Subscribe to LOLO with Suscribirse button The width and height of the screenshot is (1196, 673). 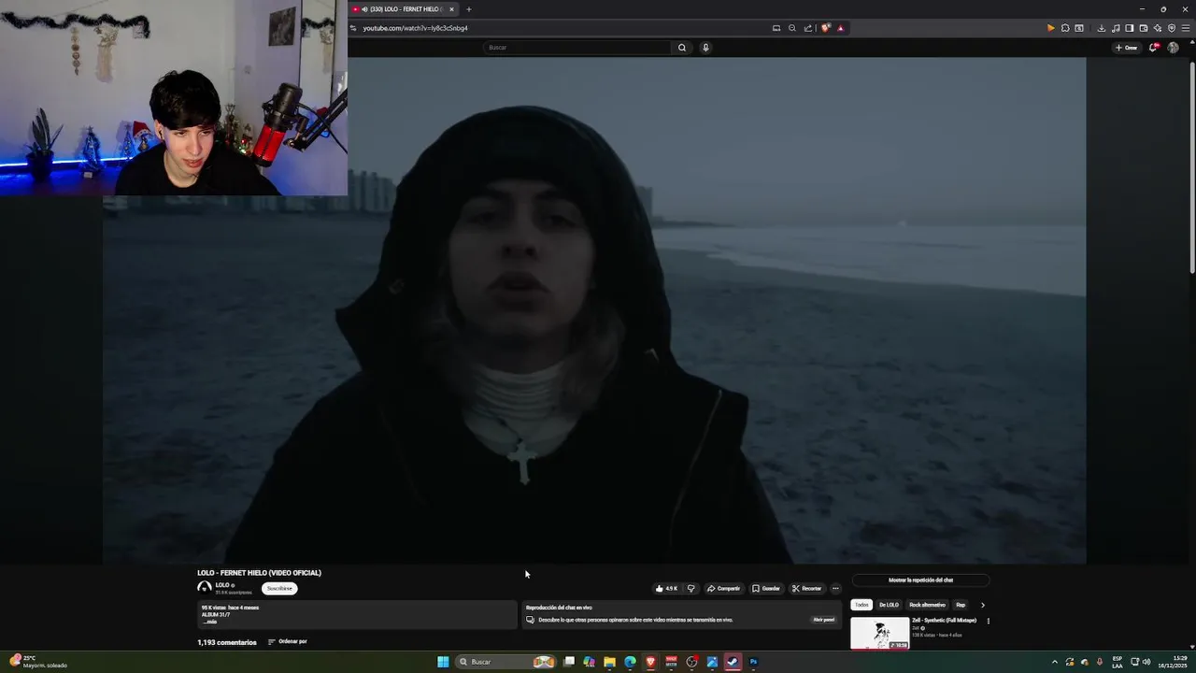279,589
